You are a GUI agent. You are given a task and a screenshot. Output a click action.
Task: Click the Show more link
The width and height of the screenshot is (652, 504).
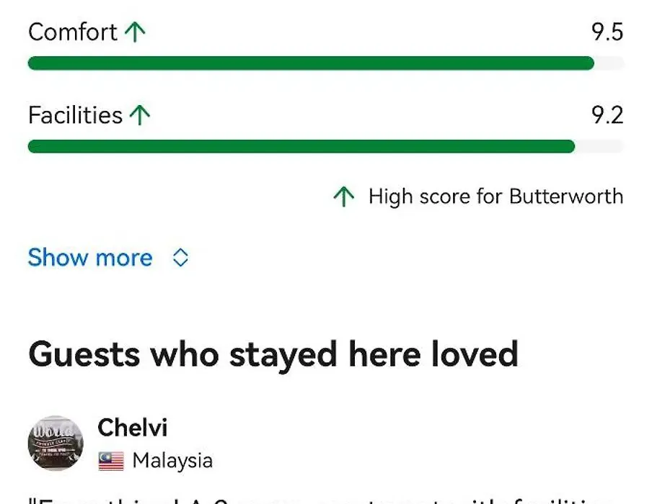pyautogui.click(x=90, y=257)
